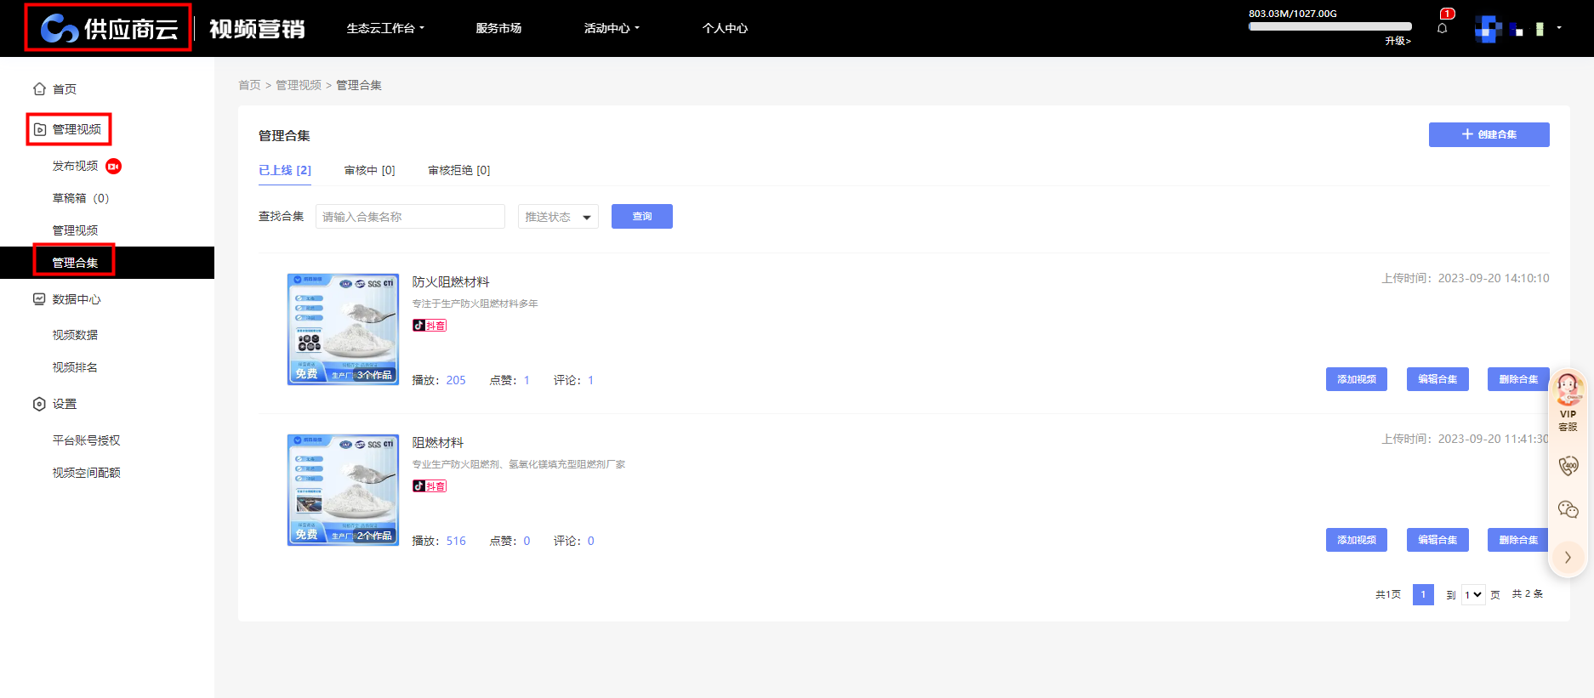Image resolution: width=1594 pixels, height=698 pixels.
Task: Expand the 生态云工作台 menu
Action: click(x=384, y=28)
